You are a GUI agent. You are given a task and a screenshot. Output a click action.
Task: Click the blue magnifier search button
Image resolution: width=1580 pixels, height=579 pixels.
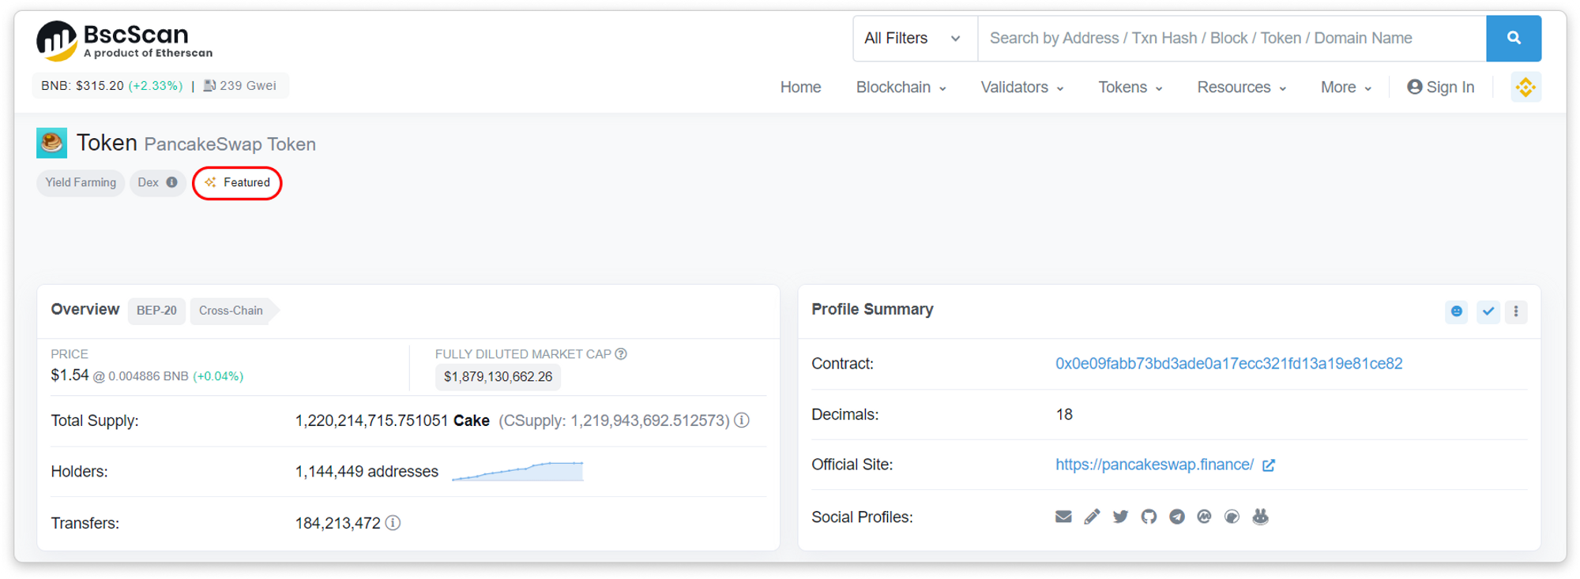[x=1513, y=38]
